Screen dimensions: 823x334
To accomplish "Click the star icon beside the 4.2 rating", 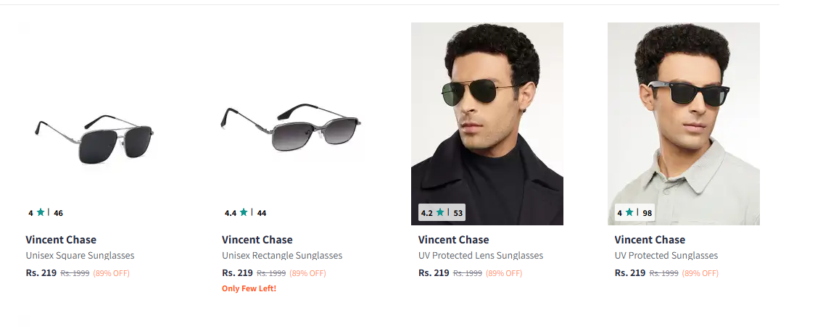I will pos(440,213).
